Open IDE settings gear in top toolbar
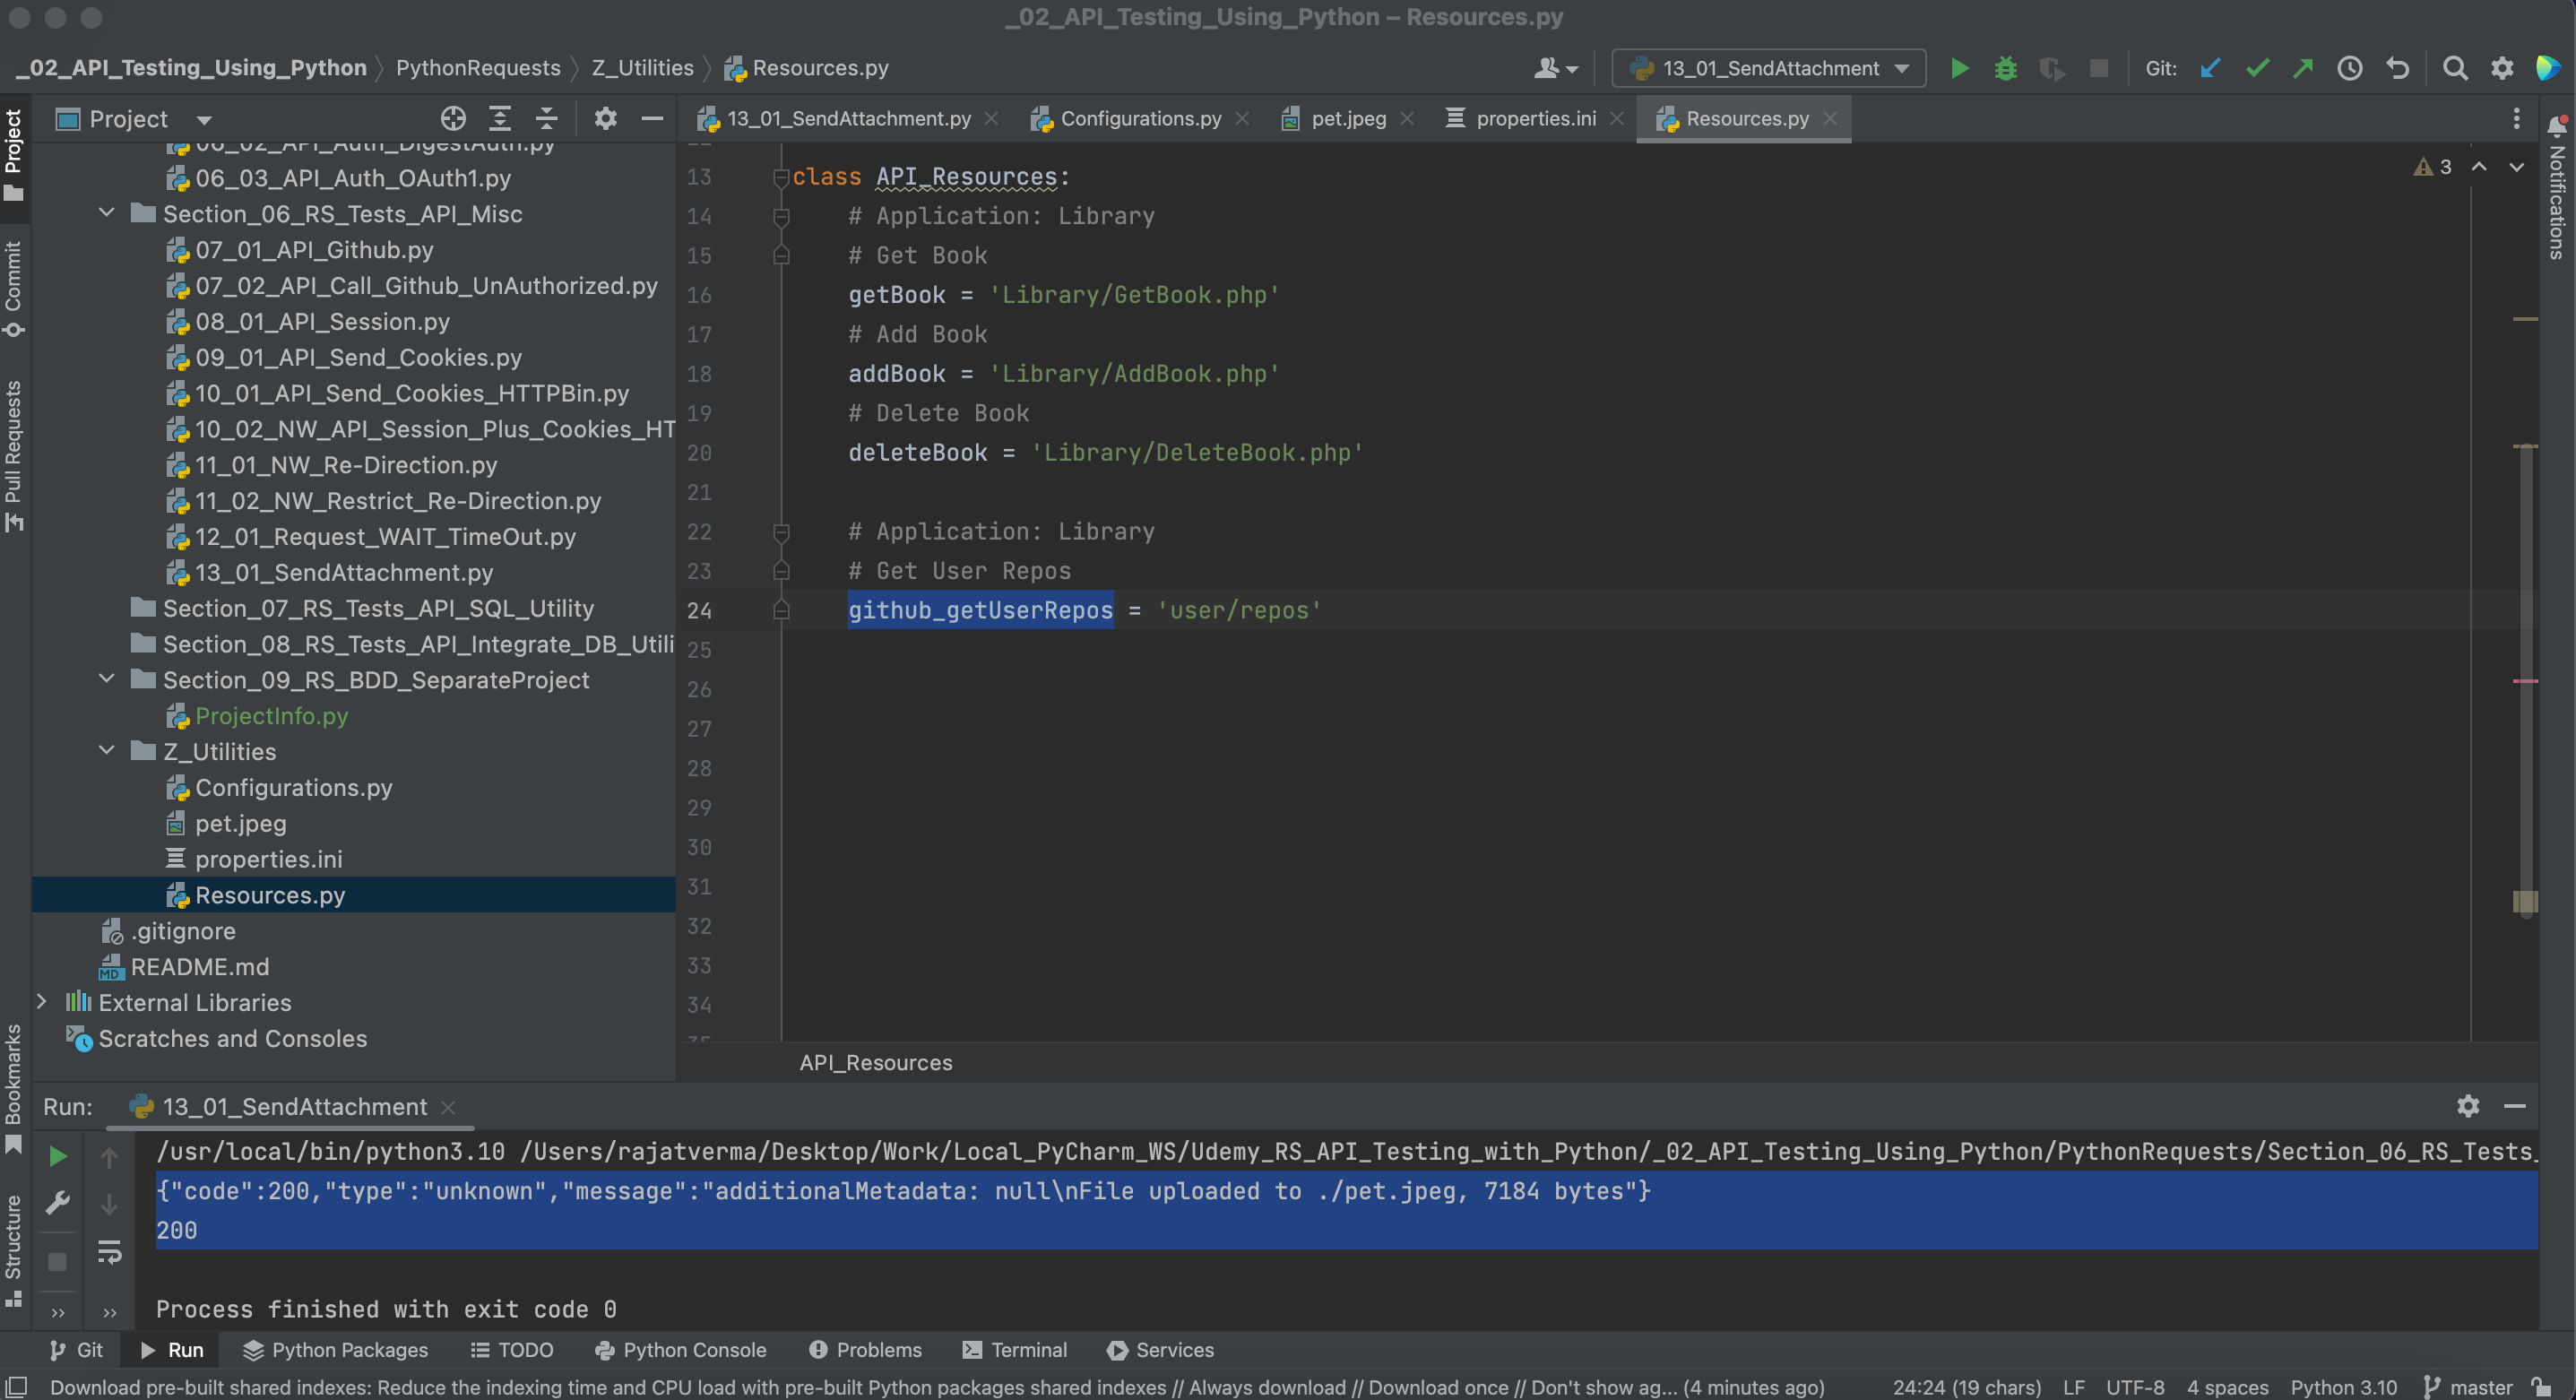 [2502, 68]
